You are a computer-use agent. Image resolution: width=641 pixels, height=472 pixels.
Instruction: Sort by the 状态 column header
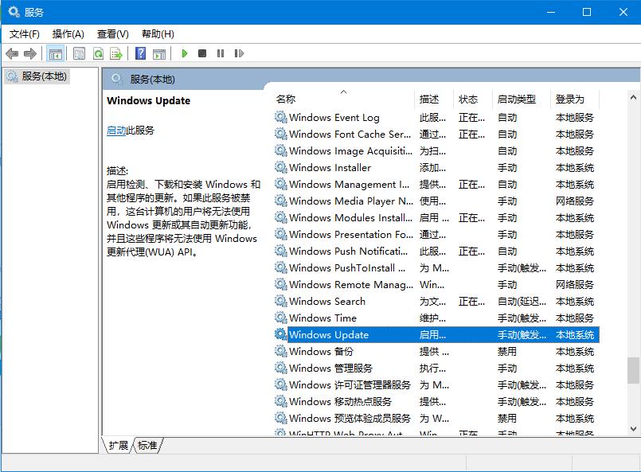[473, 99]
